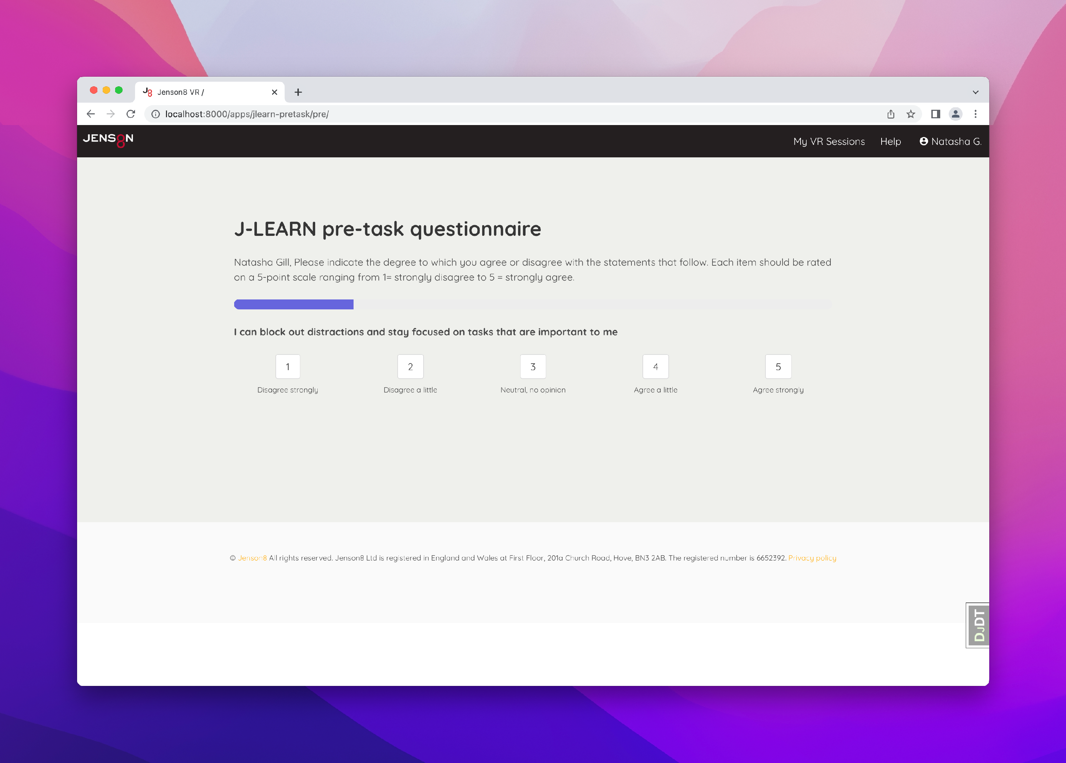Click the yellow minimize window button

click(106, 90)
